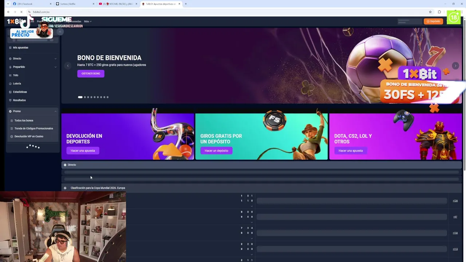
Task: Select the second banner carousel dot
Action: (85, 97)
